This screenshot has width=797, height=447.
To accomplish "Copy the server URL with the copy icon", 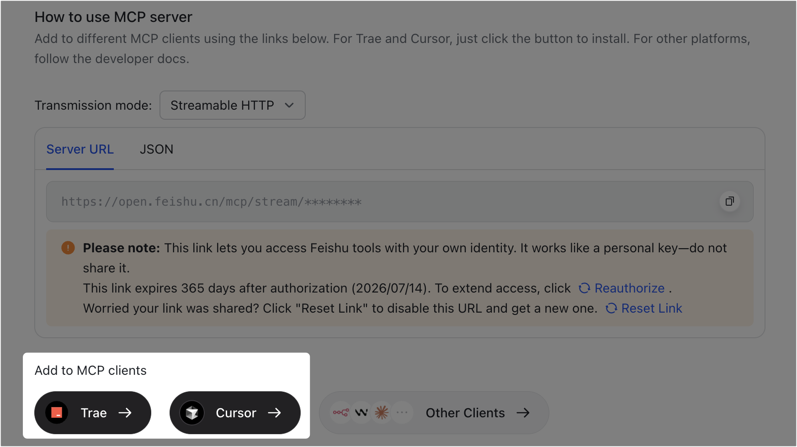I will tap(729, 201).
